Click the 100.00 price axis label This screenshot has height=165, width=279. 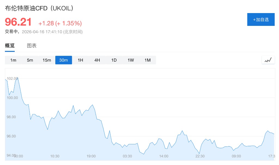[12, 98]
